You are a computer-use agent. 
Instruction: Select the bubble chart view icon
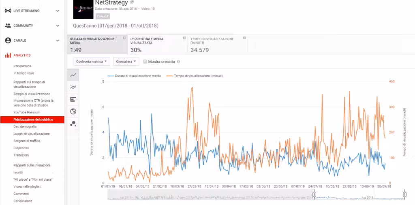(73, 124)
